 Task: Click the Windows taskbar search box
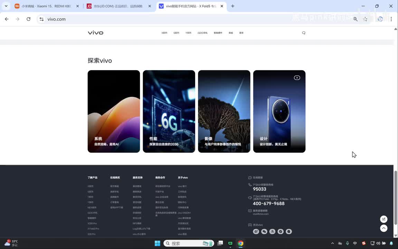tap(189, 243)
